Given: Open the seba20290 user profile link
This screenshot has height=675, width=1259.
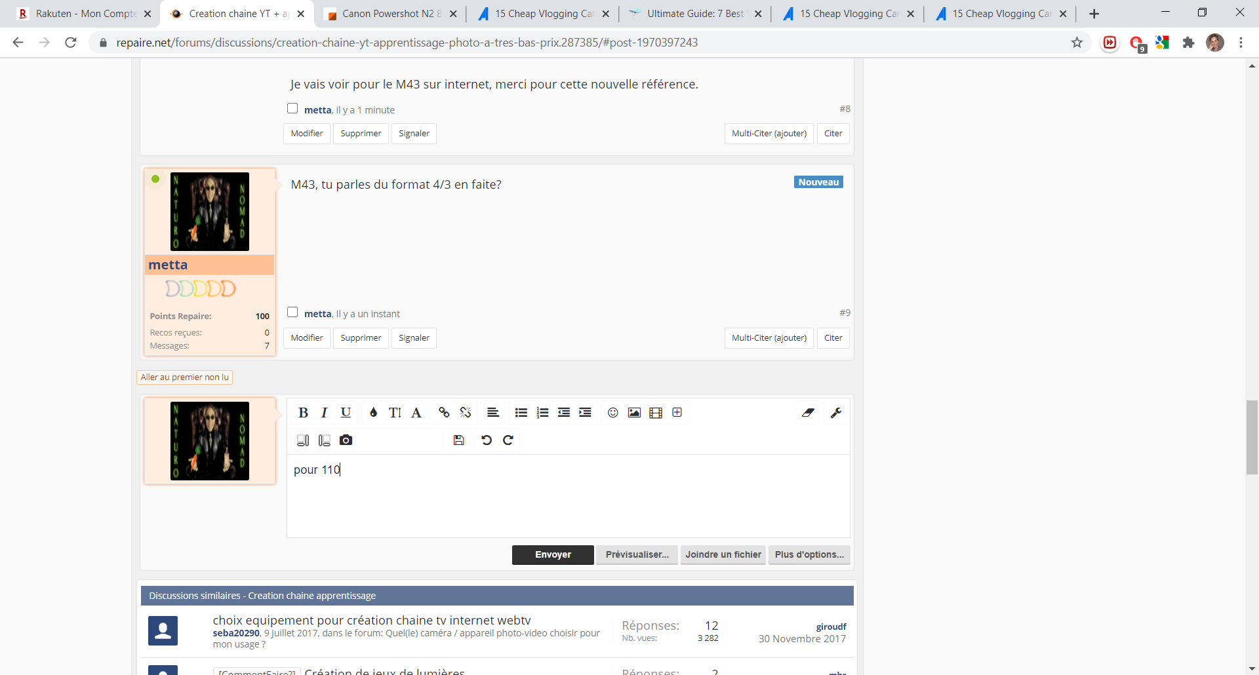Looking at the screenshot, I should click(x=236, y=633).
